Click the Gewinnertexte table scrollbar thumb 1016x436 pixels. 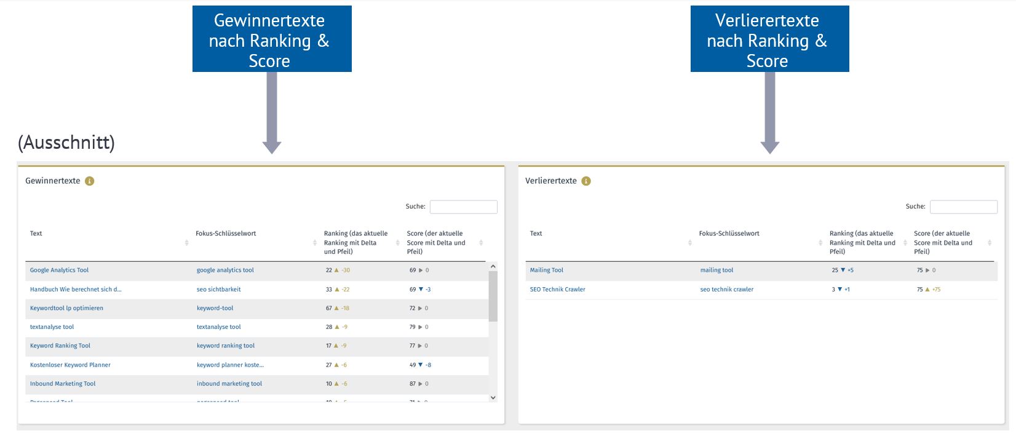(x=493, y=296)
